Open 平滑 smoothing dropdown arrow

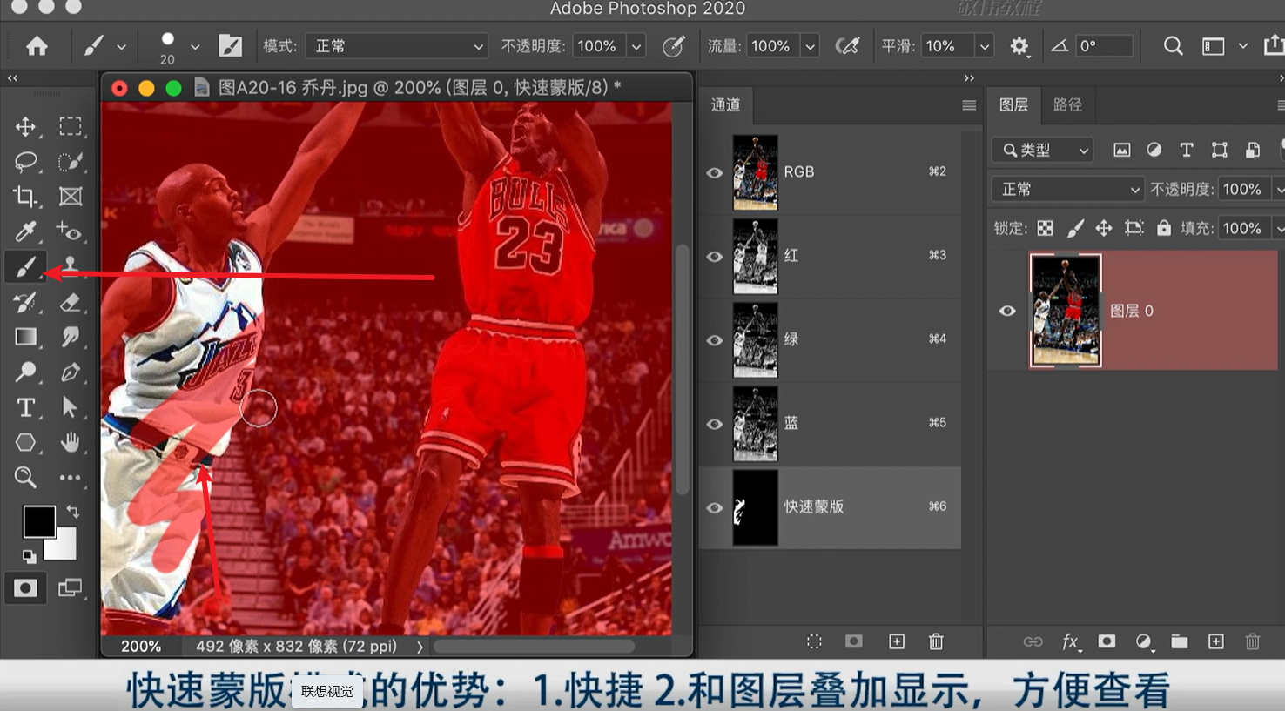click(x=985, y=46)
